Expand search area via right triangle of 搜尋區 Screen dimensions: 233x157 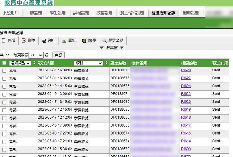click(x=122, y=48)
